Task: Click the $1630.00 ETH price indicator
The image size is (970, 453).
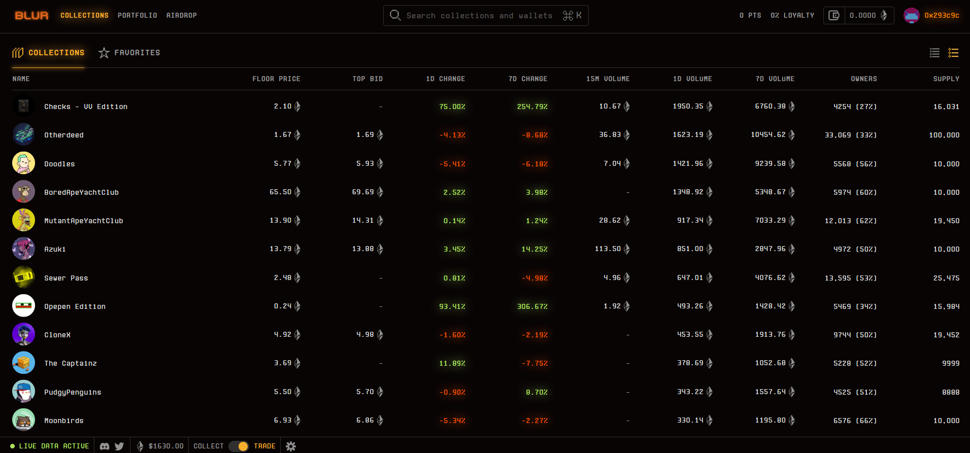Action: click(160, 446)
